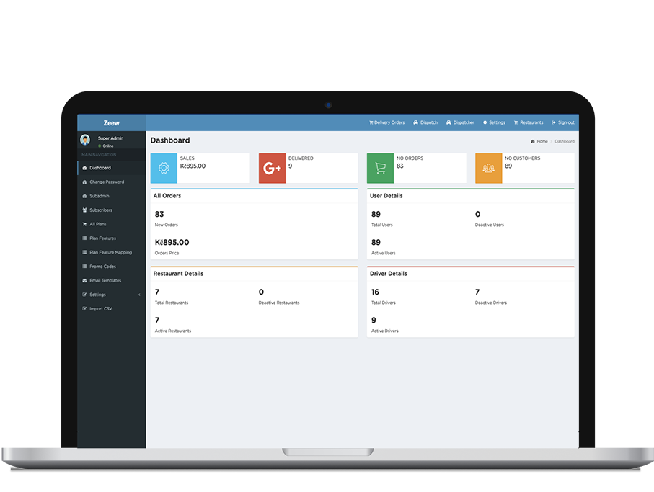Image resolution: width=654 pixels, height=492 pixels.
Task: Click the Super Admin avatar picture
Action: [86, 140]
